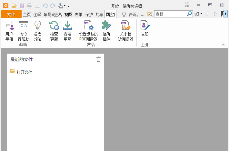The width and height of the screenshot is (229, 157).
Task: Click the open folder icon in quick access toolbar
Action: coord(14,6)
